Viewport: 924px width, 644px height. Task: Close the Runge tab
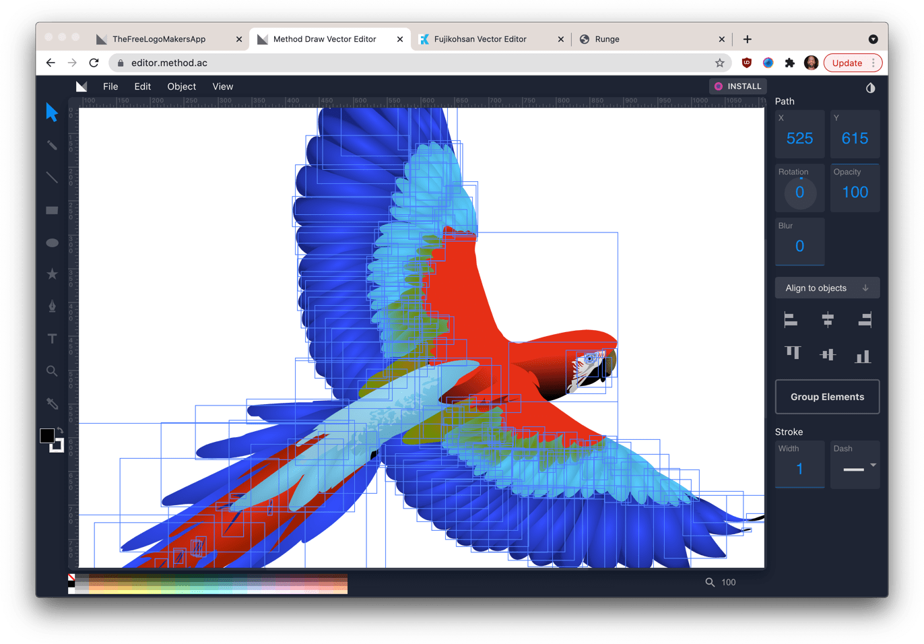click(721, 39)
